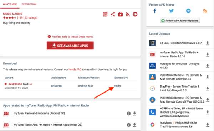Download ET Live Entertainment News 2.0.7

coord(208,43)
